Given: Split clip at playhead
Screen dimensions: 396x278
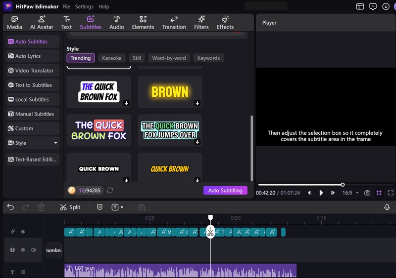Looking at the screenshot, I should pyautogui.click(x=70, y=207).
